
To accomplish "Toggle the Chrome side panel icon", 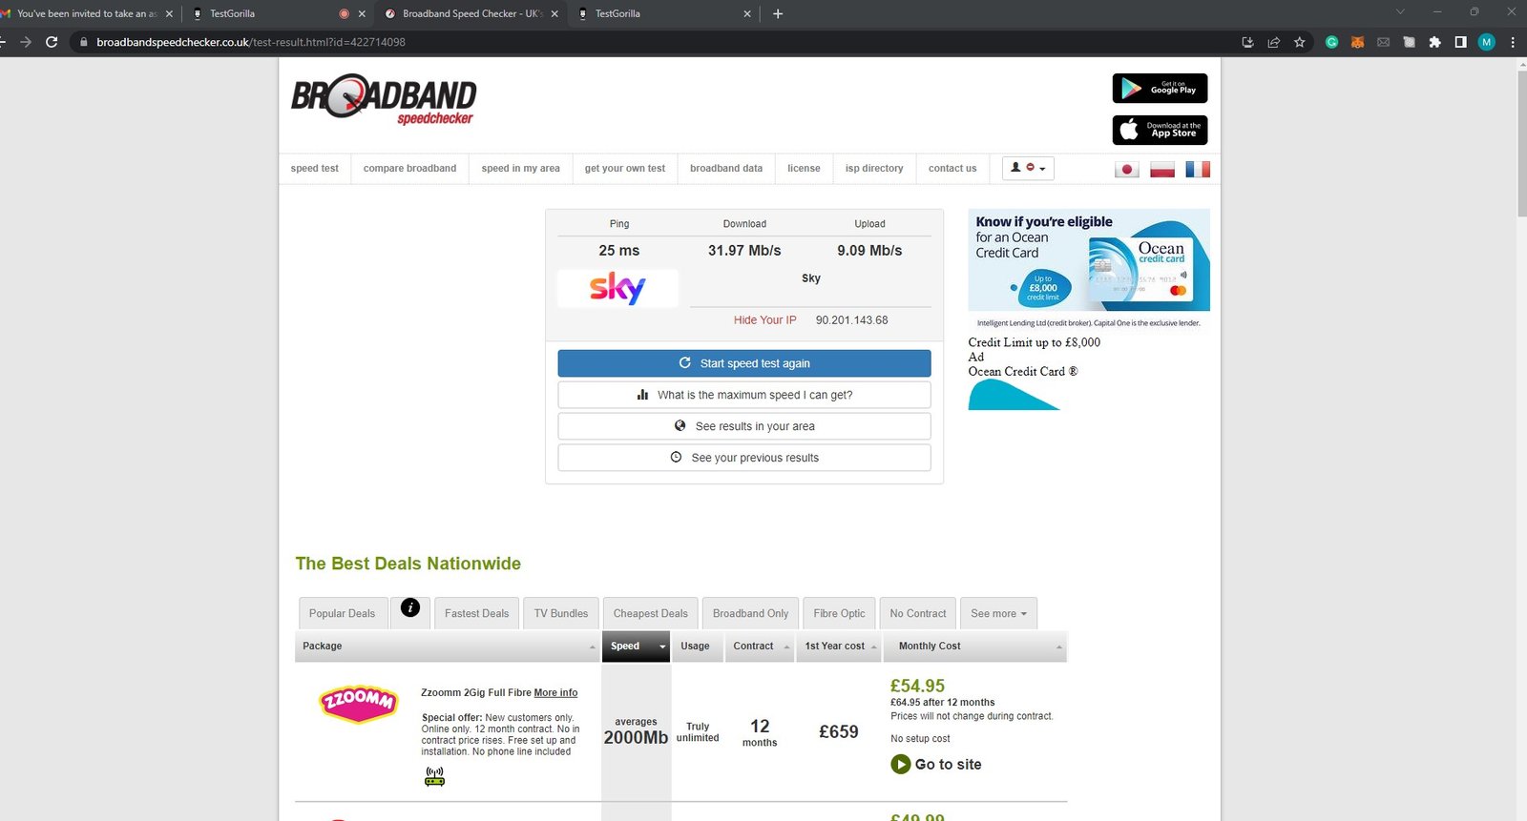I will click(1460, 42).
